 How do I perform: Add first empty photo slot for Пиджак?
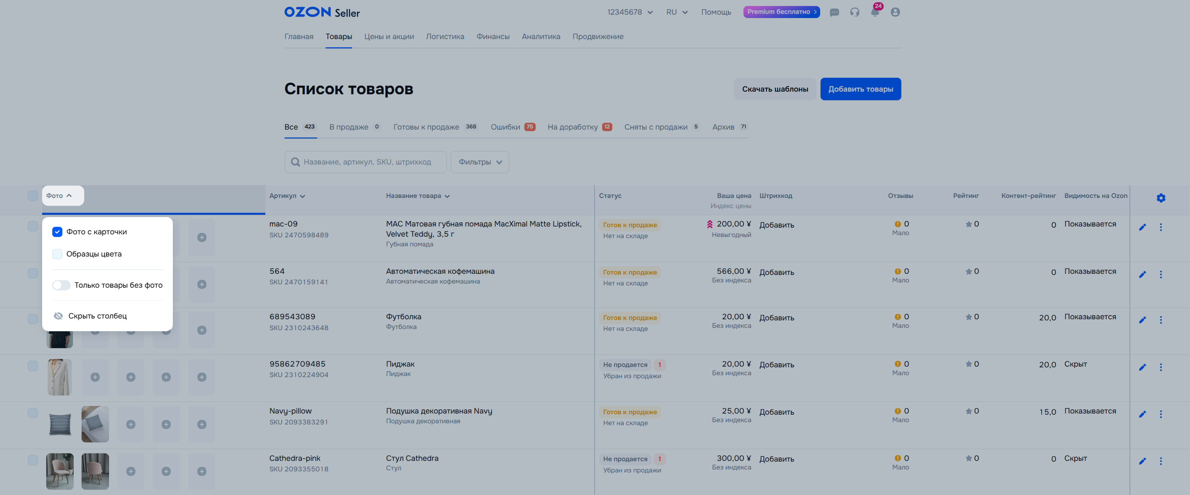[95, 377]
